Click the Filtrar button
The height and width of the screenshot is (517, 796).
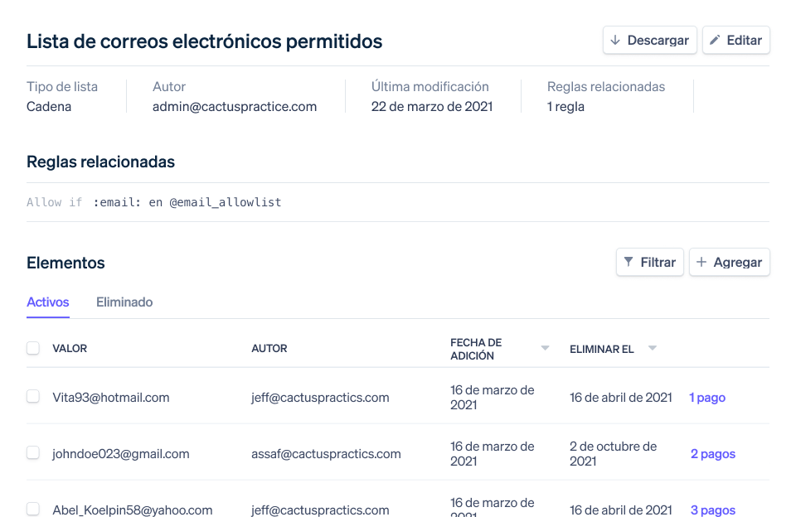649,263
